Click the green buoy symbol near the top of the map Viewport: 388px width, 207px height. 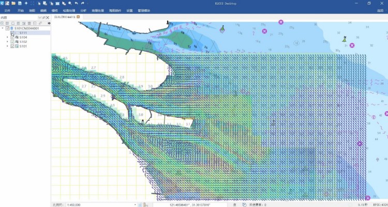pyautogui.click(x=223, y=28)
